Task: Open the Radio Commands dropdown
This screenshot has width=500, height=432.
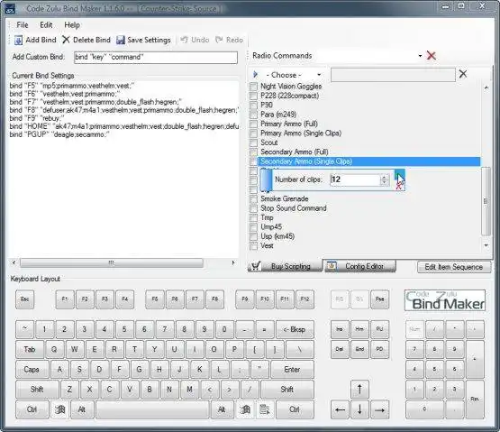Action: pos(420,56)
